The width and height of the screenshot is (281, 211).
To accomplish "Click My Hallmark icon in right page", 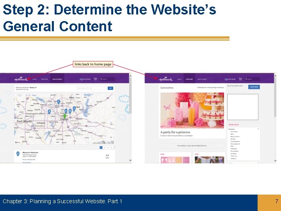I will tap(230, 79).
